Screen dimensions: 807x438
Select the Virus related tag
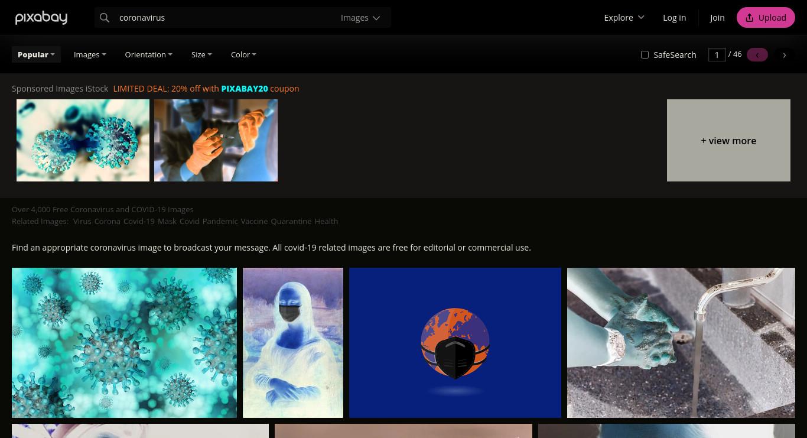82,221
